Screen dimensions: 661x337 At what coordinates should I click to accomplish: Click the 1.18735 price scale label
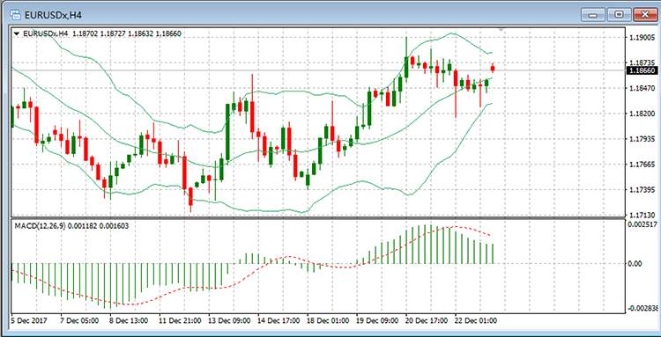tap(642, 62)
